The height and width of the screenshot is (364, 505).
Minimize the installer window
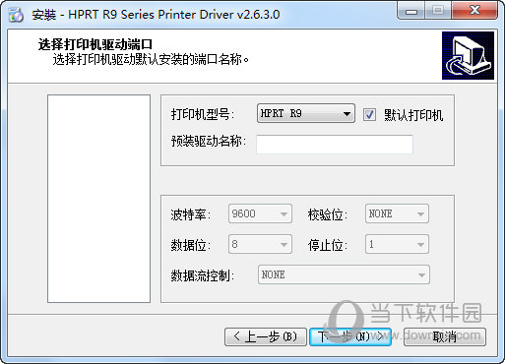(x=411, y=11)
